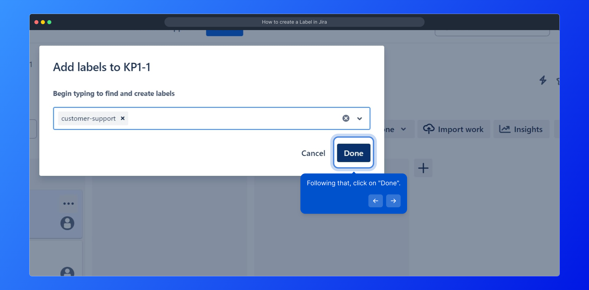Viewport: 589px width, 290px height.
Task: Remove the customer-support label chip
Action: 123,118
